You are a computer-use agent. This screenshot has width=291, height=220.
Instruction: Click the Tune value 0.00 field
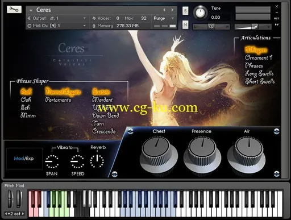[215, 18]
